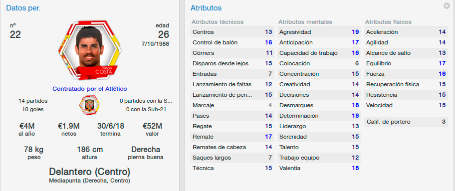Click the €4M al año salary
The image size is (455, 191).
(x=27, y=126)
